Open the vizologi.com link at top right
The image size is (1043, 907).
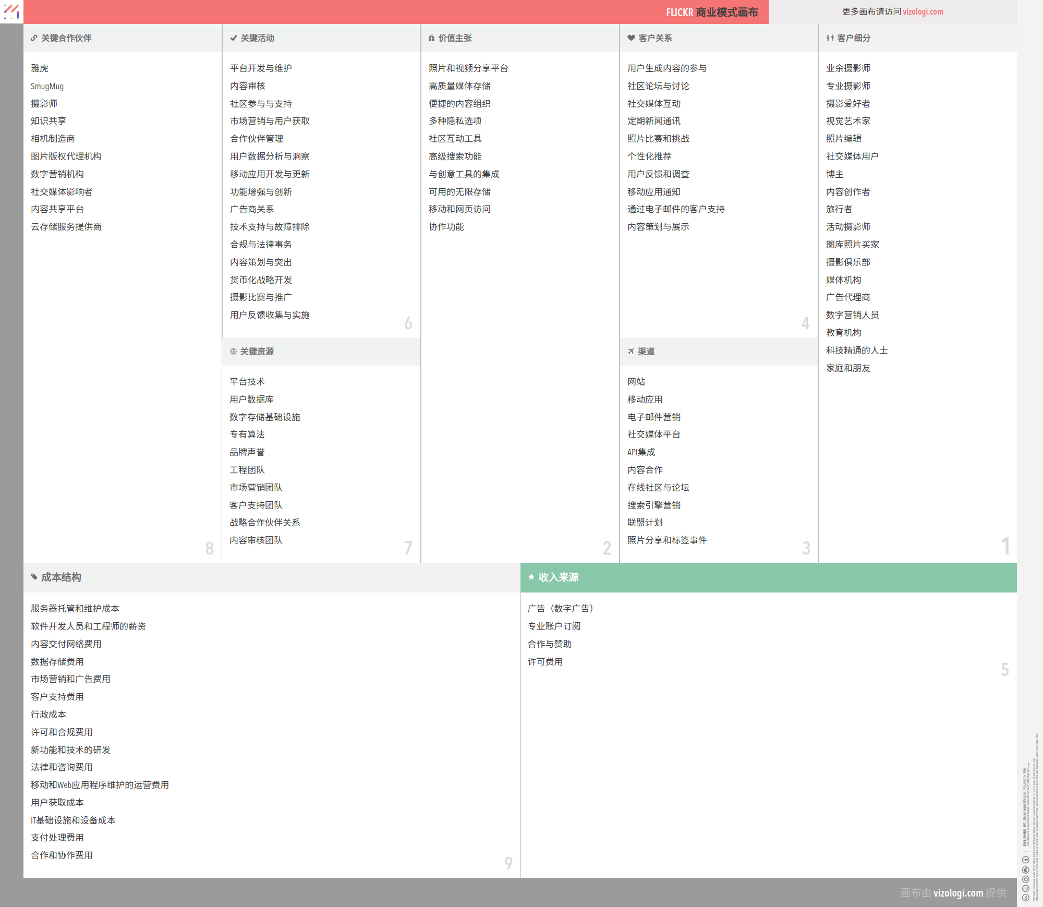point(923,11)
